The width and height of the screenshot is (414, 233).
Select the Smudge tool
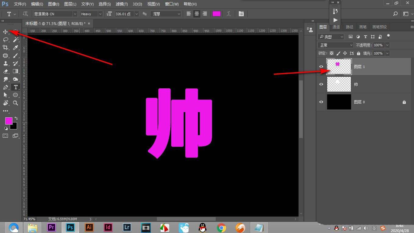coord(5,79)
